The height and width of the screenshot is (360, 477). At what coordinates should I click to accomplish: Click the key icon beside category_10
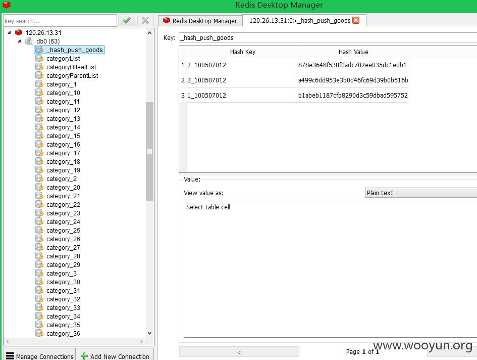coord(39,93)
